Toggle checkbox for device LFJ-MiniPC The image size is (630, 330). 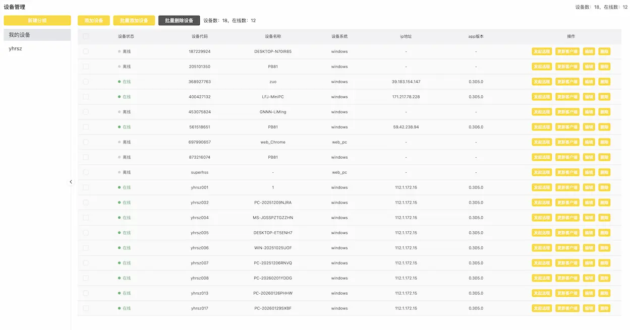tap(86, 97)
